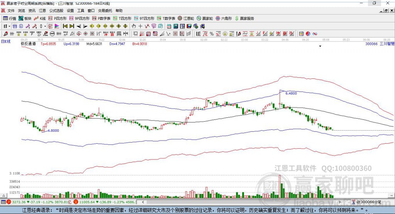Open the calculator icon
Screen dimensions: 395x214
[x=176, y=26]
